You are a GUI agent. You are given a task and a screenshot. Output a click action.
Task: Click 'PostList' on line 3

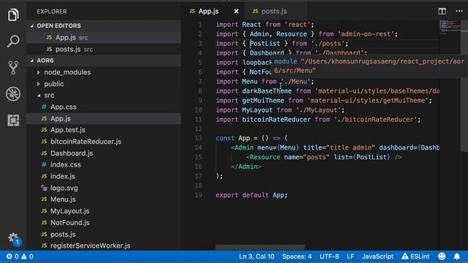point(265,44)
